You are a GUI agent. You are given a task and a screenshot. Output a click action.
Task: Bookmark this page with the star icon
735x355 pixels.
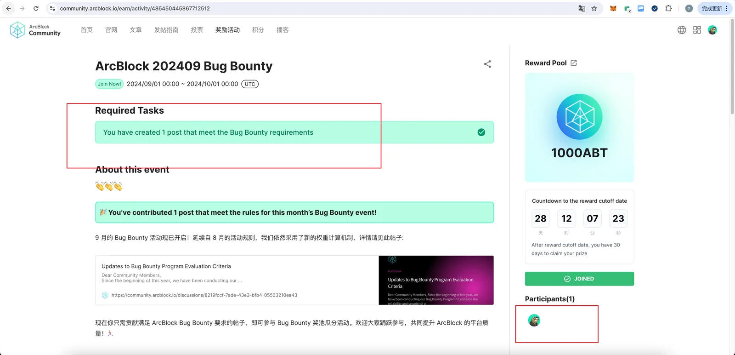(594, 8)
